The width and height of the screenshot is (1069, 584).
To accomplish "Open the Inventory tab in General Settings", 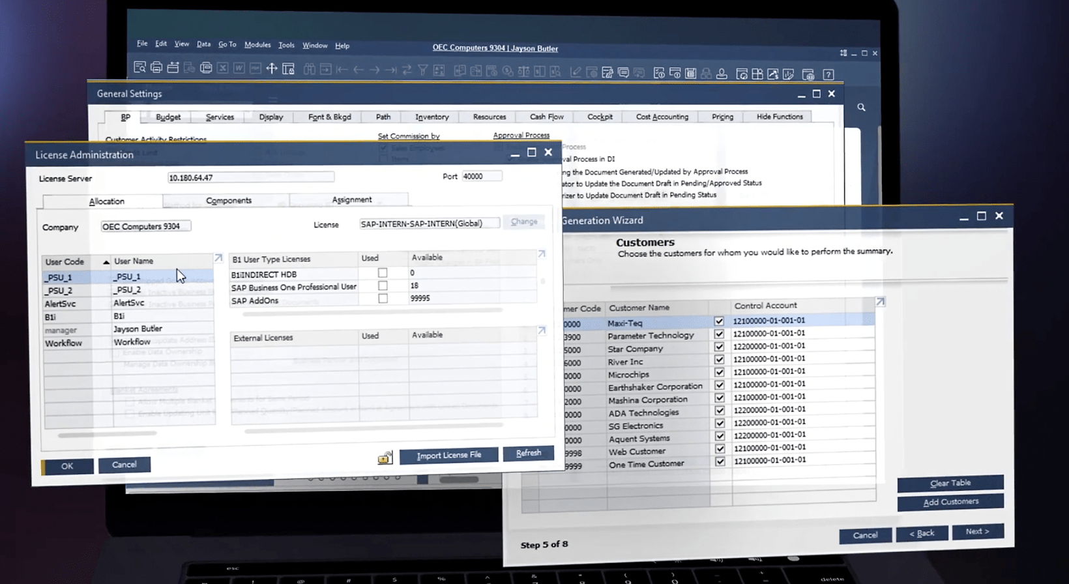I will tap(432, 117).
